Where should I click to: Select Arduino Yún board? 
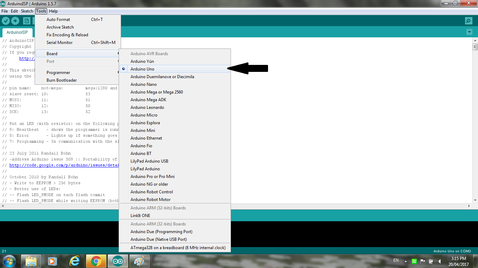pos(175,61)
